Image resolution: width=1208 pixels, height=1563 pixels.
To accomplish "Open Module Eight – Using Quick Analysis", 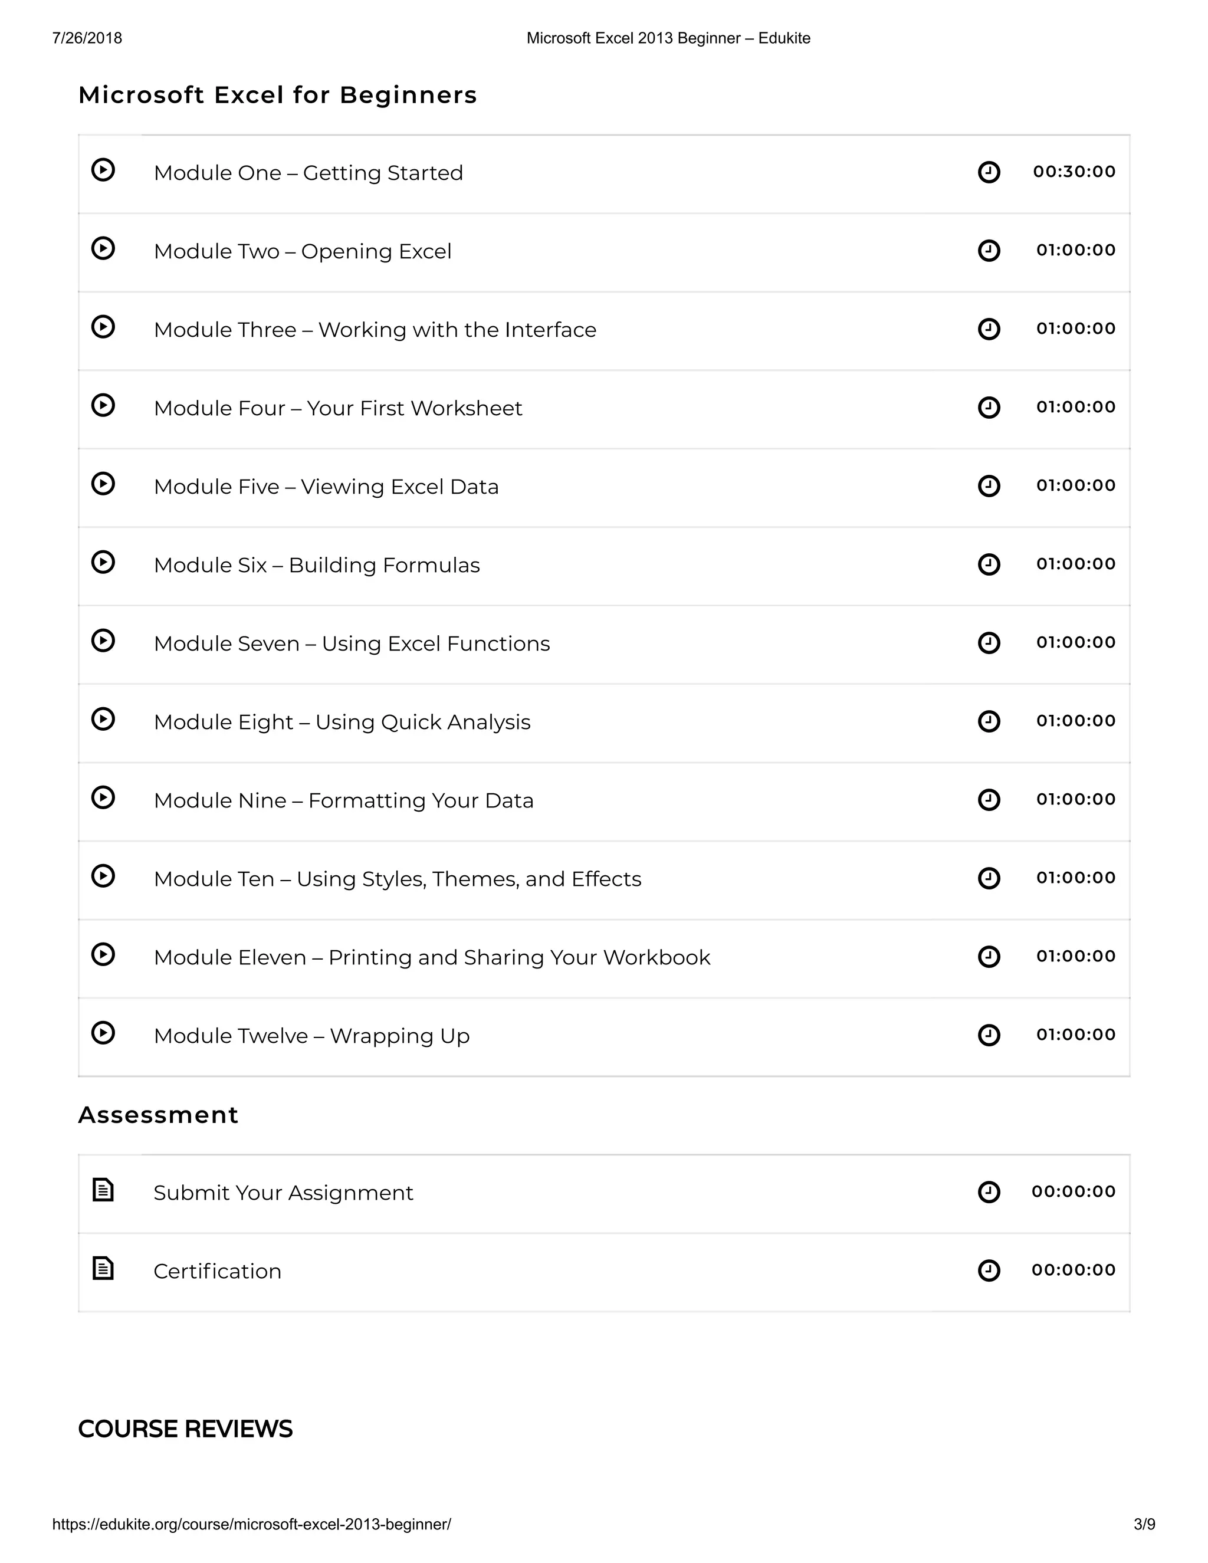I will (342, 722).
